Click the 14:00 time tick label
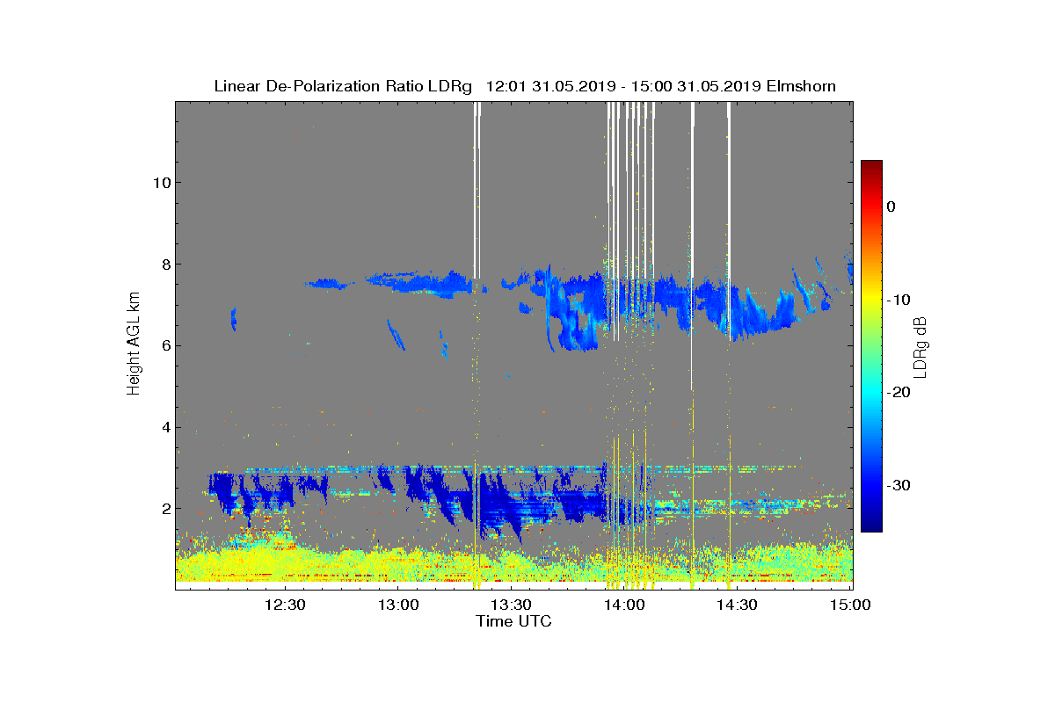This screenshot has height=703, width=1055. pos(623,605)
